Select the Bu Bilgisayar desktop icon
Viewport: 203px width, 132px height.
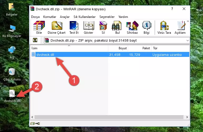12,31
